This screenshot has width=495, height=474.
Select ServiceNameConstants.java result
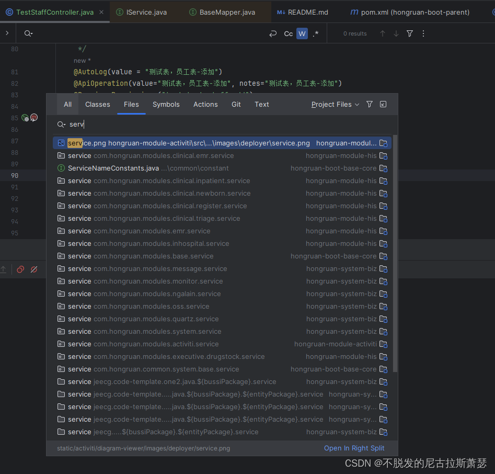[x=222, y=168]
